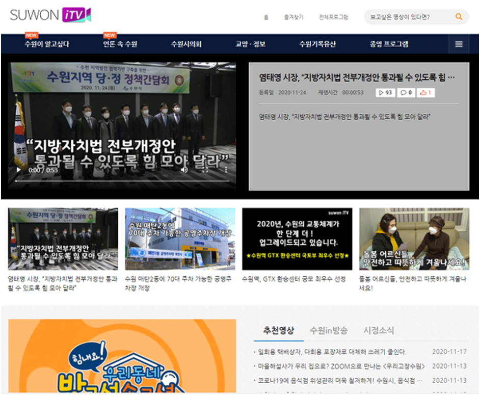This screenshot has height=395, width=480.
Task: Open thumbnail of 매탄2동 공영주차장 video
Action: click(x=180, y=239)
